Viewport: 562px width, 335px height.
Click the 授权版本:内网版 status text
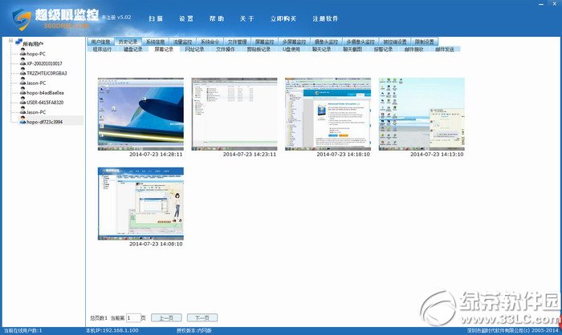194,331
